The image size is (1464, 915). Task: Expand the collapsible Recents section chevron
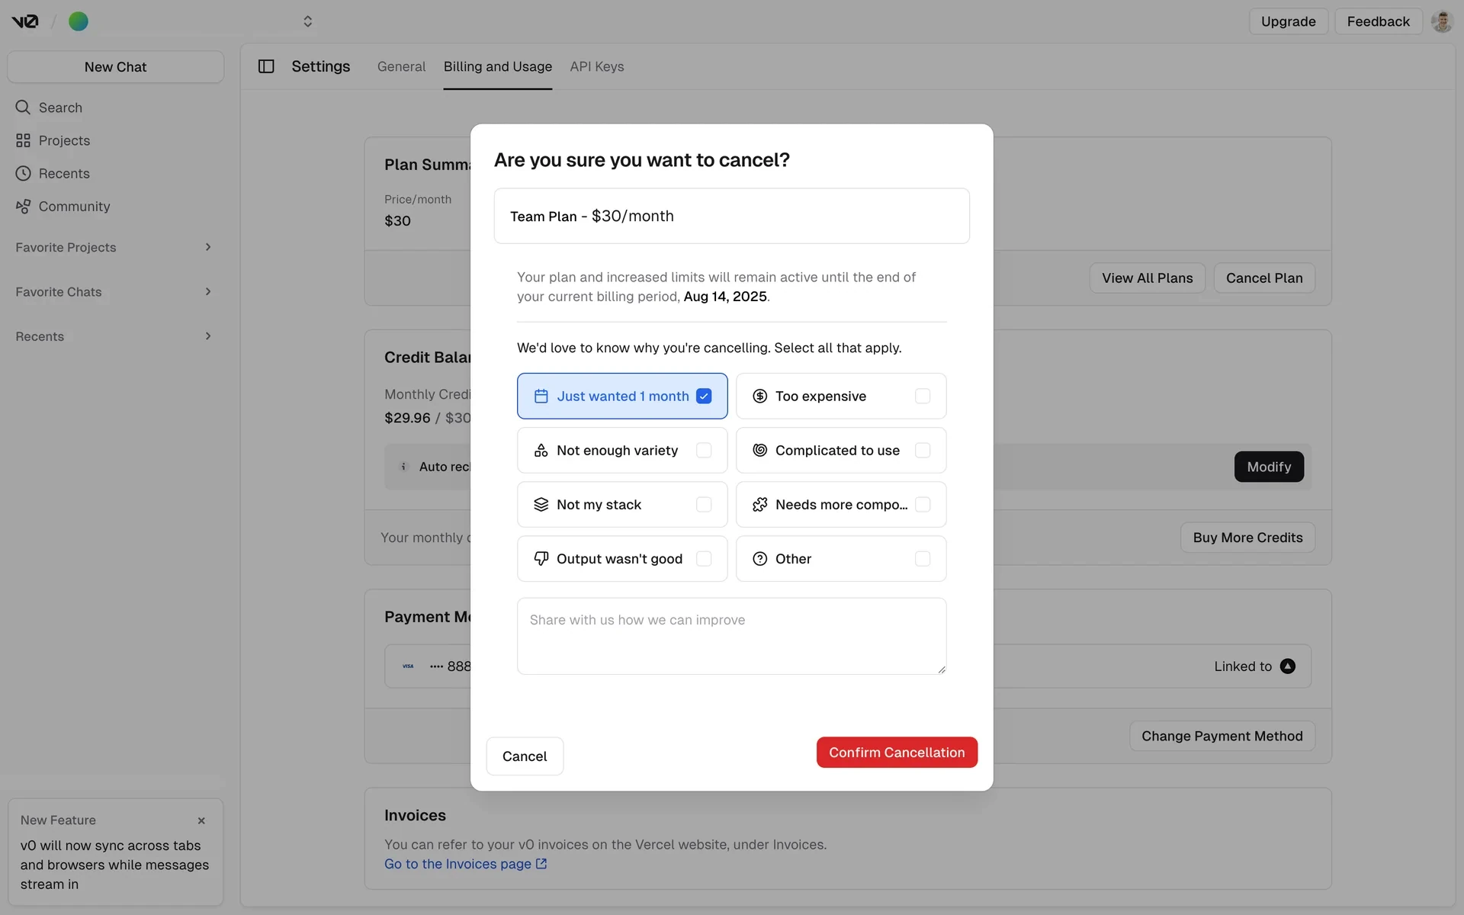tap(208, 336)
